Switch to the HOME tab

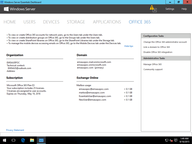(10, 22)
